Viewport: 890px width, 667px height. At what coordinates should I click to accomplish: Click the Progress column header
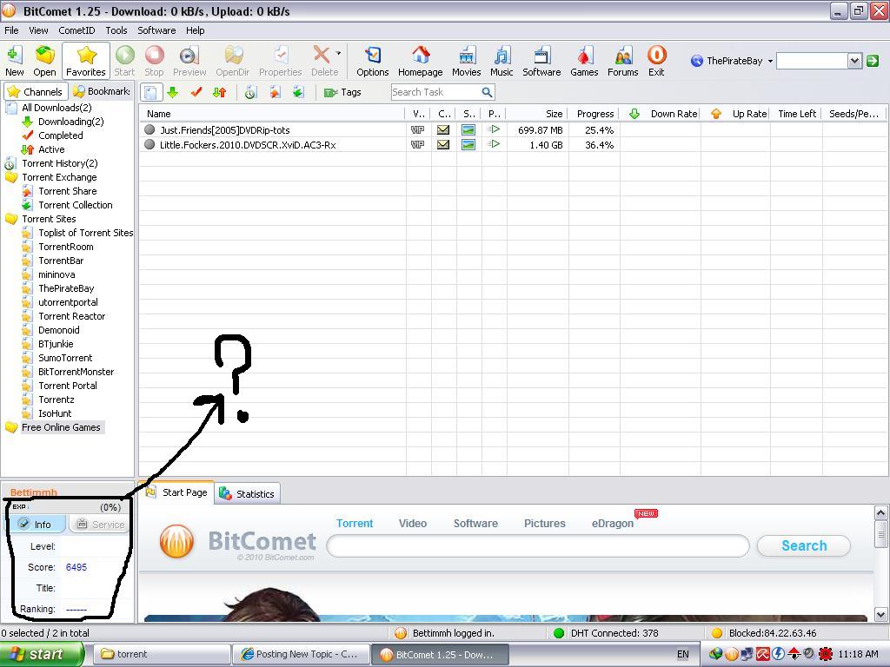pos(594,114)
